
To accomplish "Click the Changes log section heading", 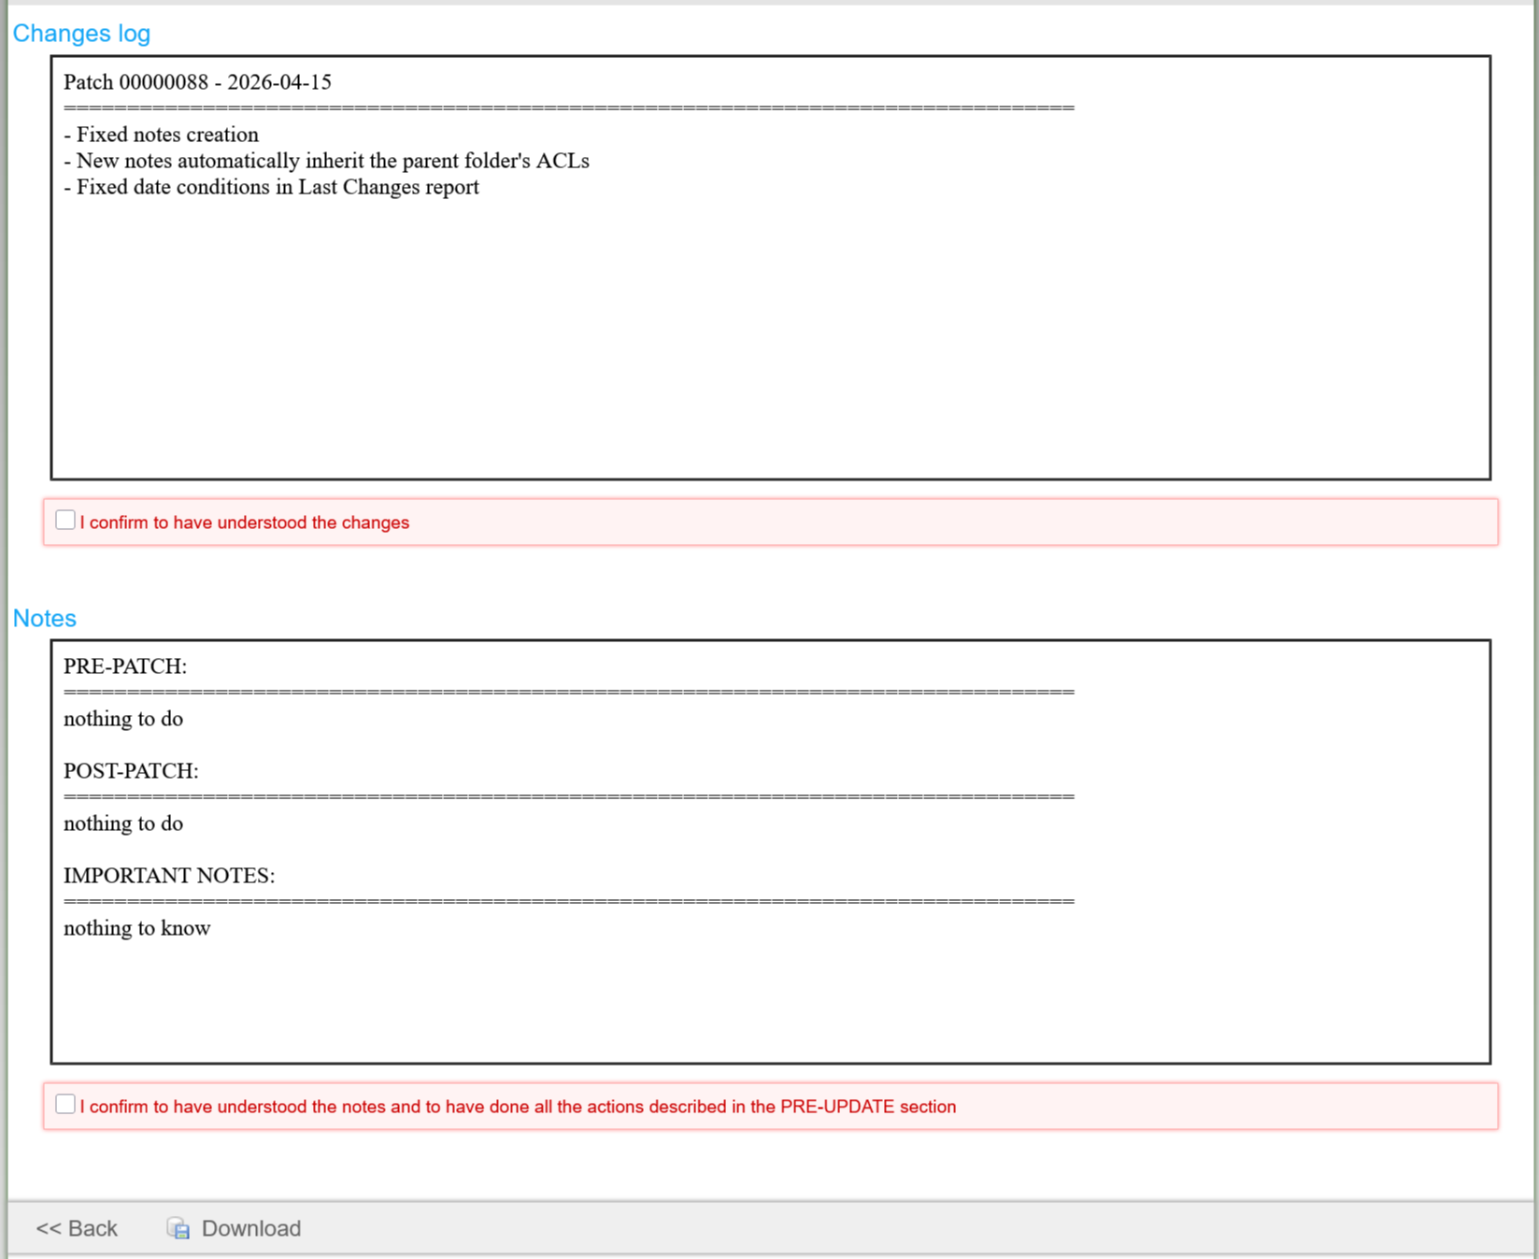I will (81, 34).
